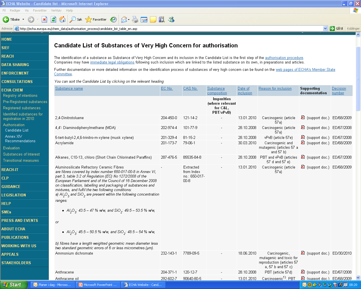Open the Koblinger links toolbar

click(x=353, y=29)
